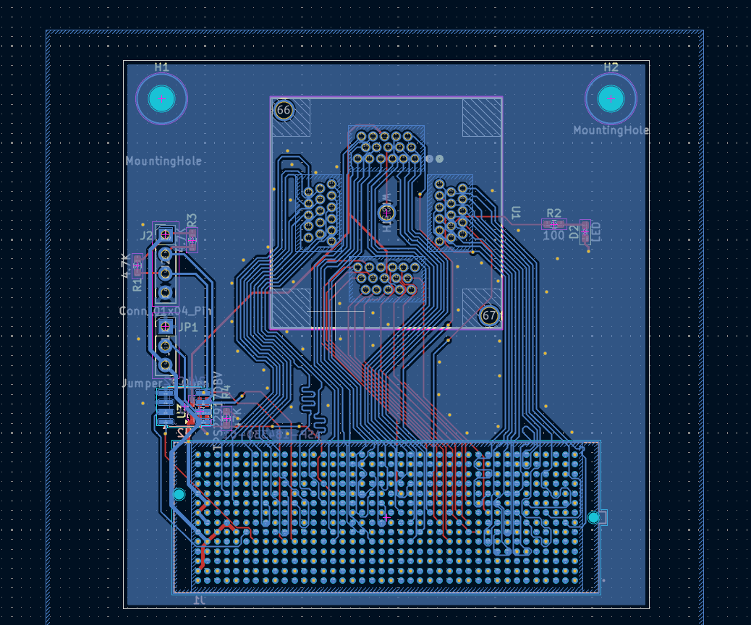The image size is (751, 625).
Task: Click the J2 reference label
Action: [146, 236]
